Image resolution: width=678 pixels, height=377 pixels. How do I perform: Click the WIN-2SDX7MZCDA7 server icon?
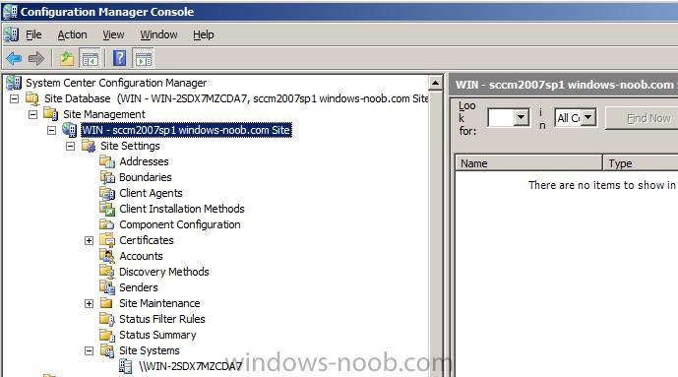[x=126, y=366]
